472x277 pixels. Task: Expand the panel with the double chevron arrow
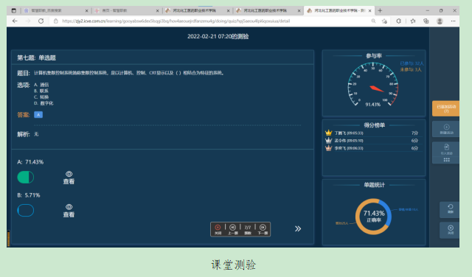298,229
